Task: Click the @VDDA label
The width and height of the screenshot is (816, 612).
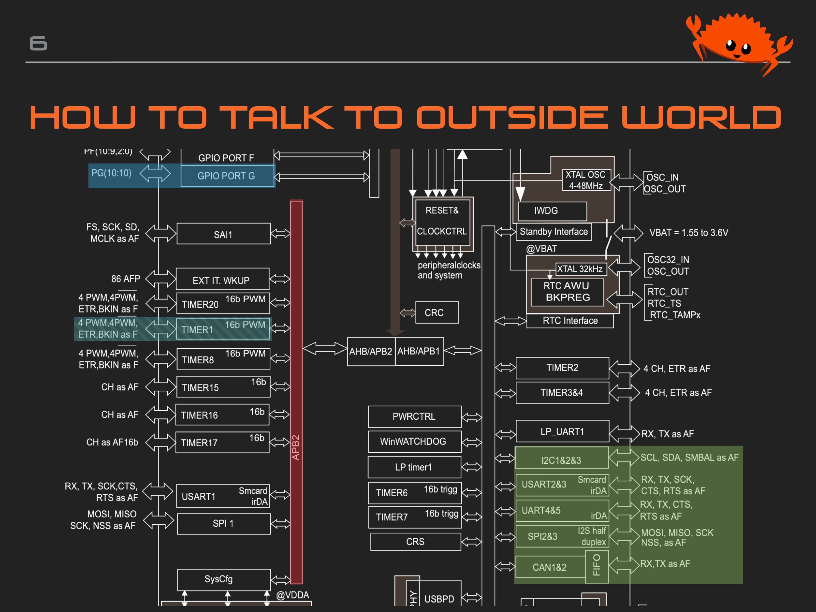Action: point(293,595)
